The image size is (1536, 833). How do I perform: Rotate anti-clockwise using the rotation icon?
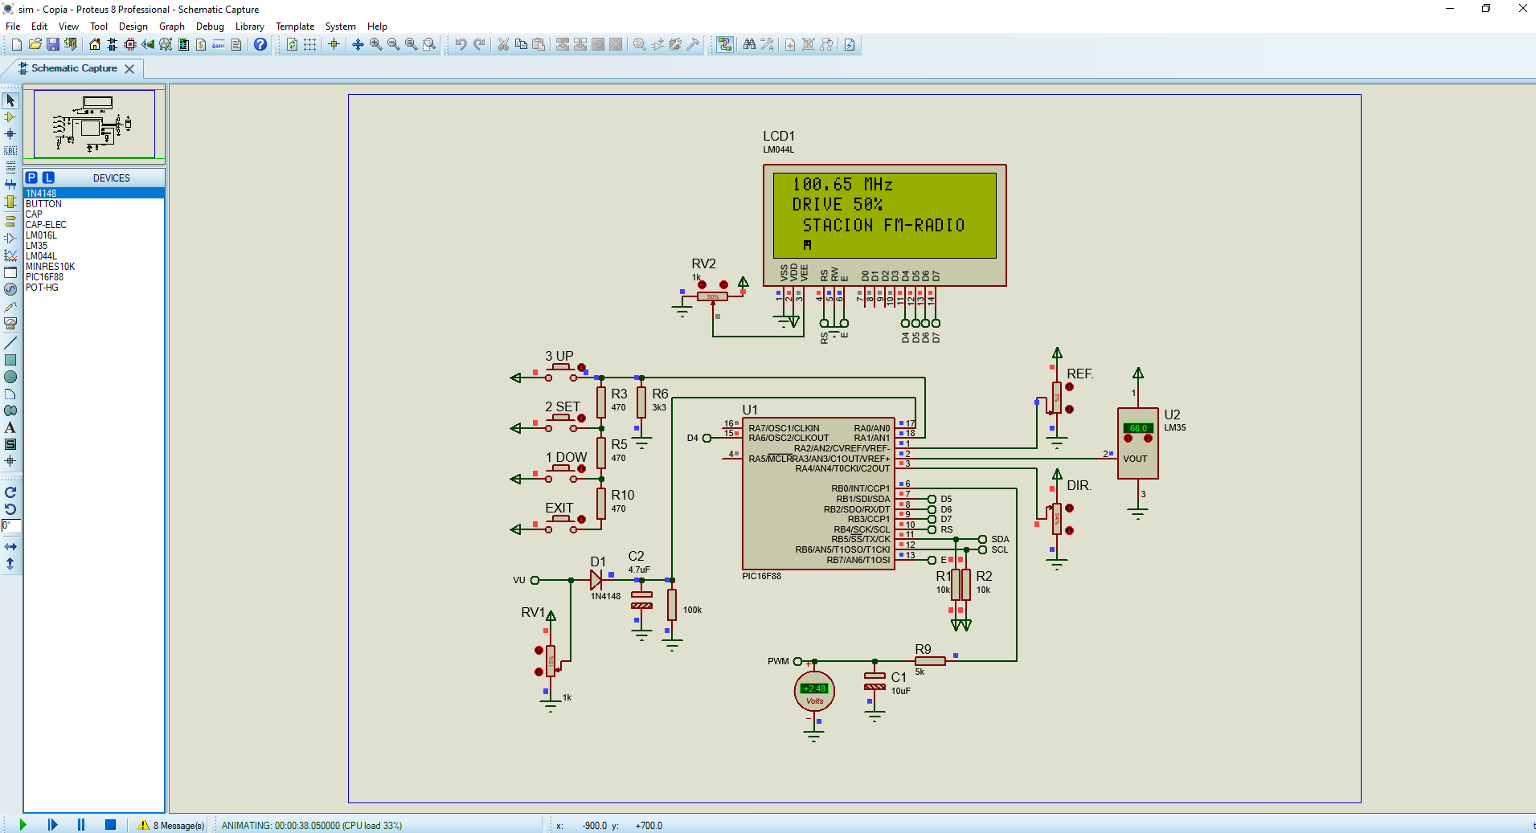tap(10, 509)
